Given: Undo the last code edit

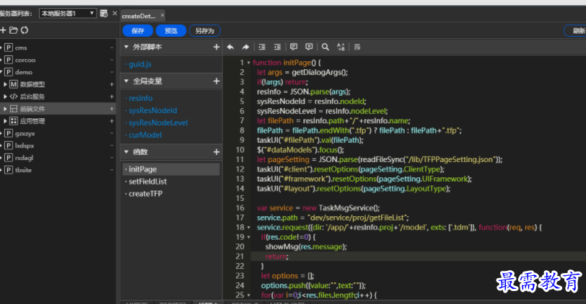Looking at the screenshot, I should click(230, 47).
